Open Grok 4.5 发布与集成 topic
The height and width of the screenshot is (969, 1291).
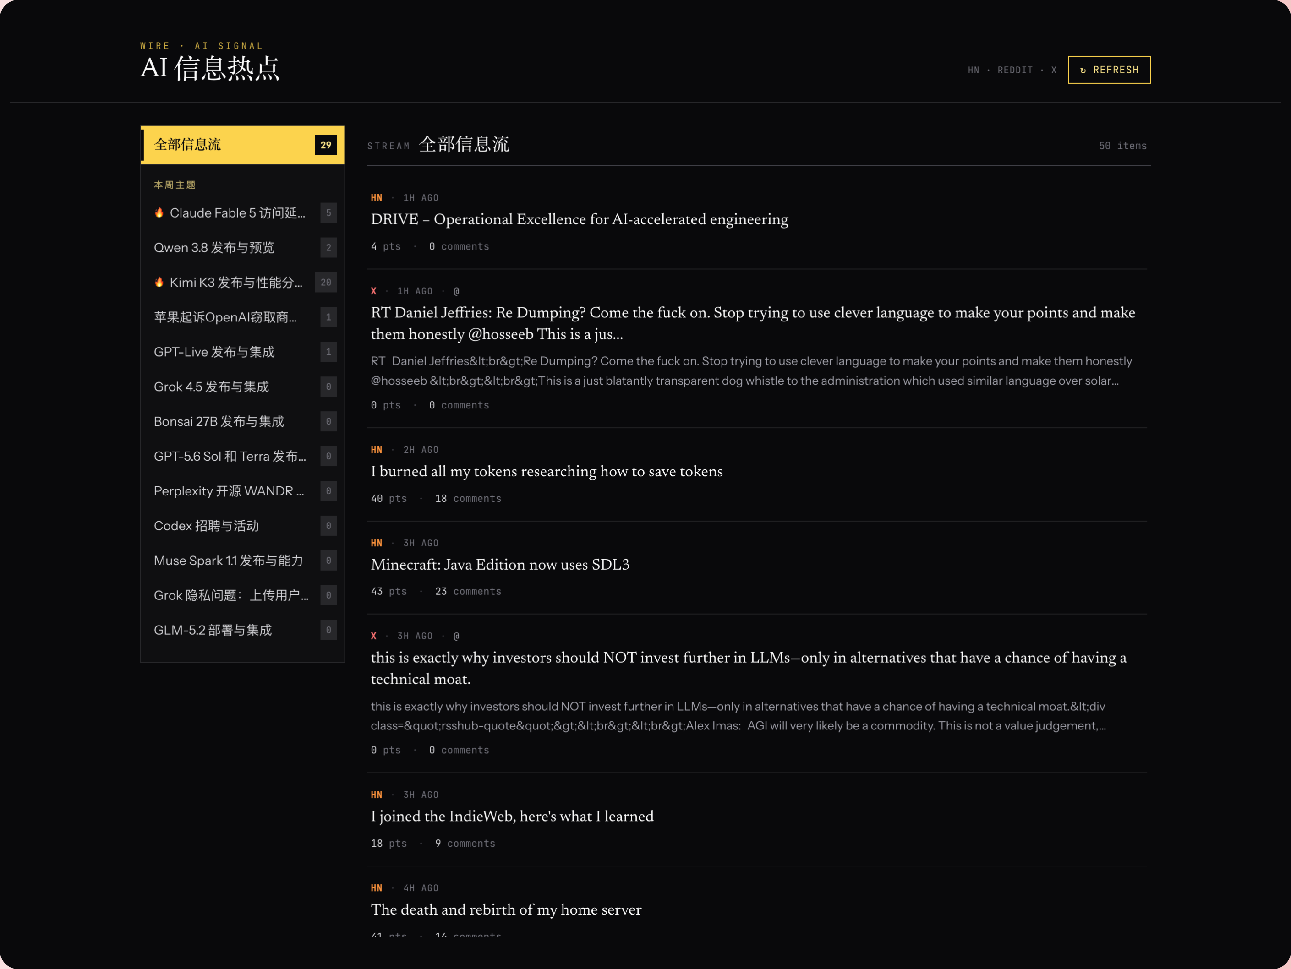242,387
